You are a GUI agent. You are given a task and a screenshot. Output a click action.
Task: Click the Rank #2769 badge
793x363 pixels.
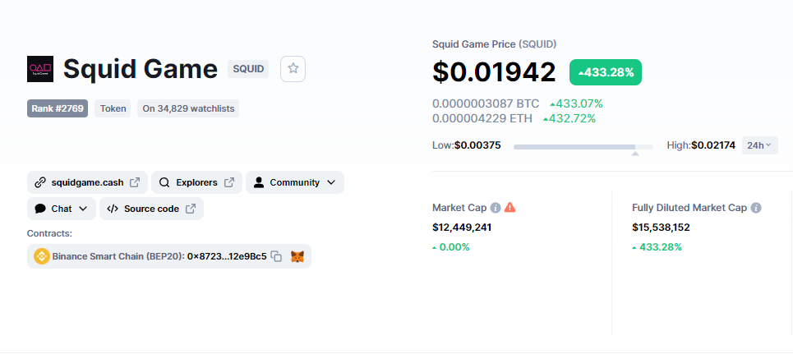point(58,108)
